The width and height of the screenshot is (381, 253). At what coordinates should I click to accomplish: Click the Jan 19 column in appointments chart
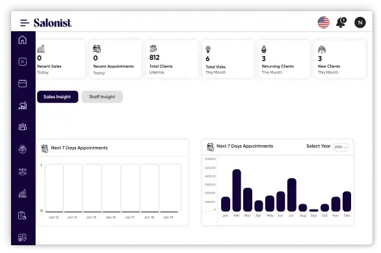point(170,188)
